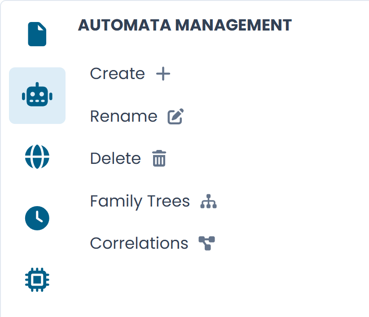Click the AUTOMATA MANAGEMENT heading
The image size is (369, 317).
[x=185, y=25]
